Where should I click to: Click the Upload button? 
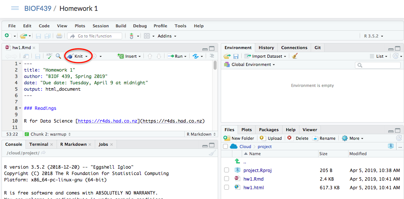(271, 138)
